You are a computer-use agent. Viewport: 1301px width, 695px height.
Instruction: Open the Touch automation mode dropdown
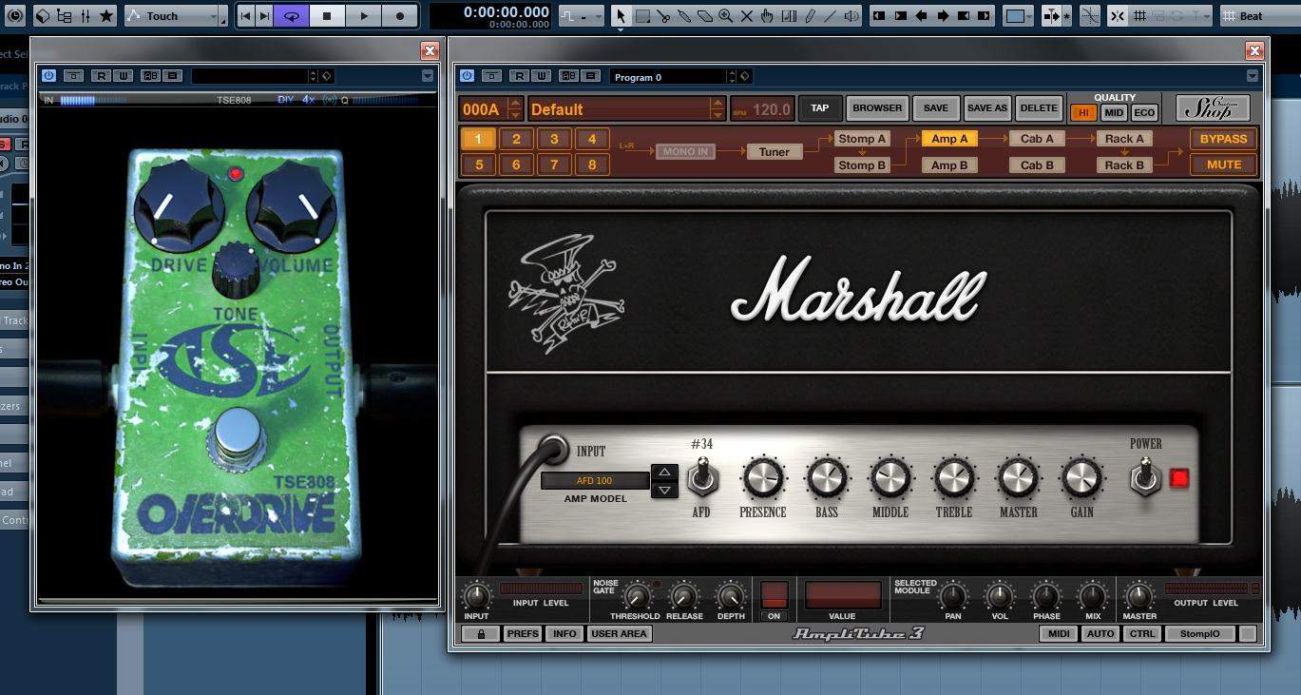176,16
